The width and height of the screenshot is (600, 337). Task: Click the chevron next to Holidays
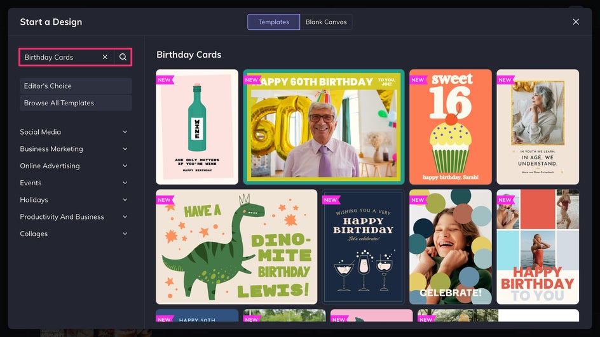click(x=125, y=199)
